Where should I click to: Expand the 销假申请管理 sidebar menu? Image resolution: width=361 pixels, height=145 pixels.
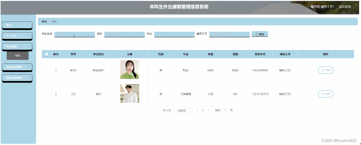[x=17, y=78]
